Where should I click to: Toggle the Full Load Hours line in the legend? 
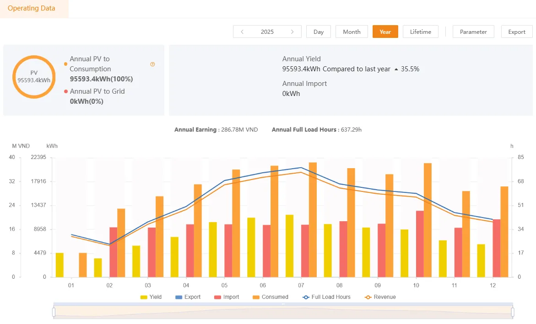326,297
